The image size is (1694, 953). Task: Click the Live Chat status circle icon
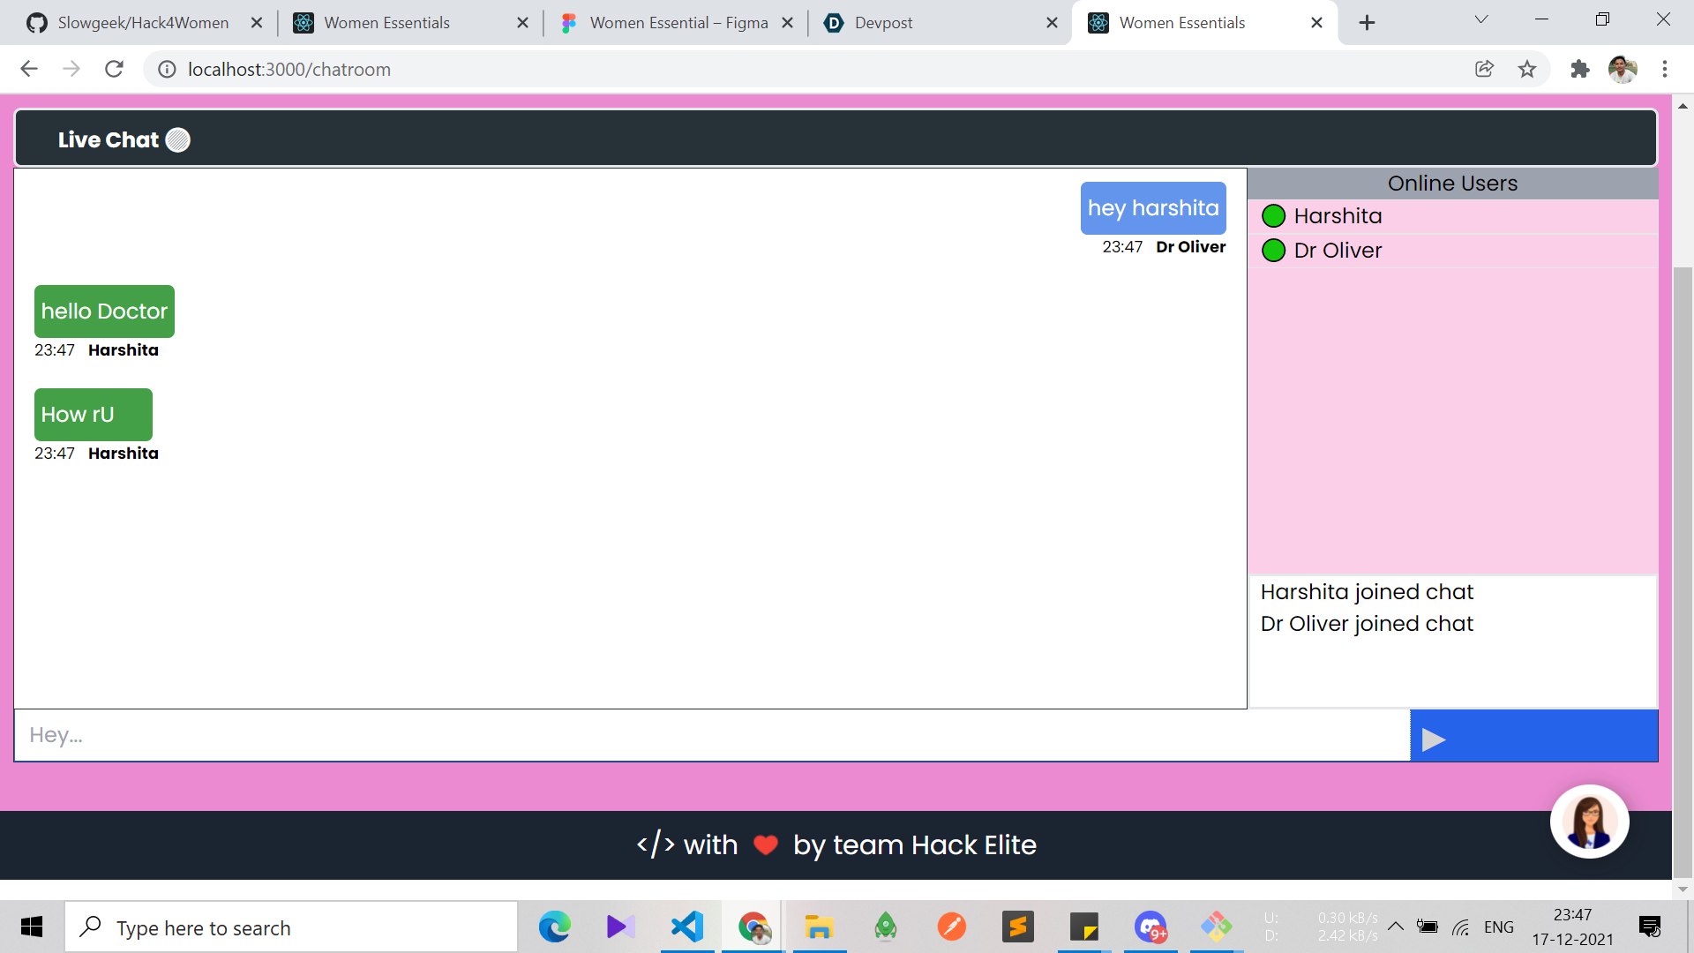click(178, 140)
